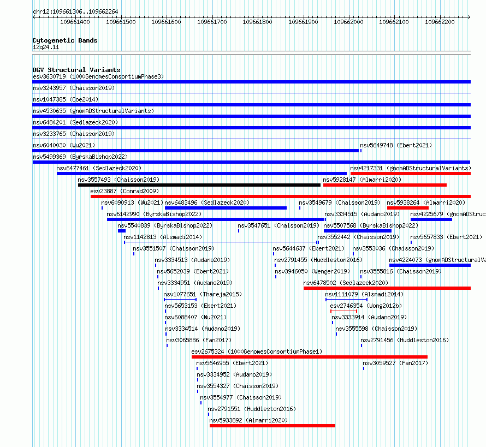Screen dimensions: 486x447
Task: Click the 12q24.11 cytogenetic band label
Action: 46,47
